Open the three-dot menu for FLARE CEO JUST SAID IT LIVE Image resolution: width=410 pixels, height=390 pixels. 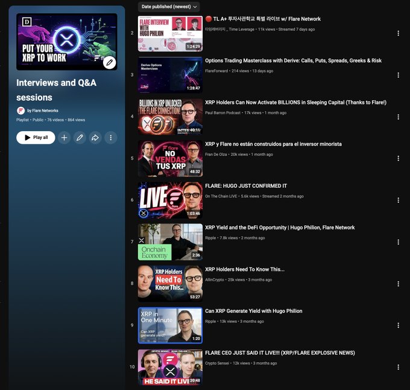coord(398,367)
